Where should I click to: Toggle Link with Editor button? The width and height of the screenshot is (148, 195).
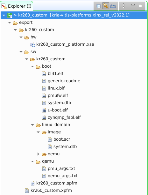coord(106,6)
